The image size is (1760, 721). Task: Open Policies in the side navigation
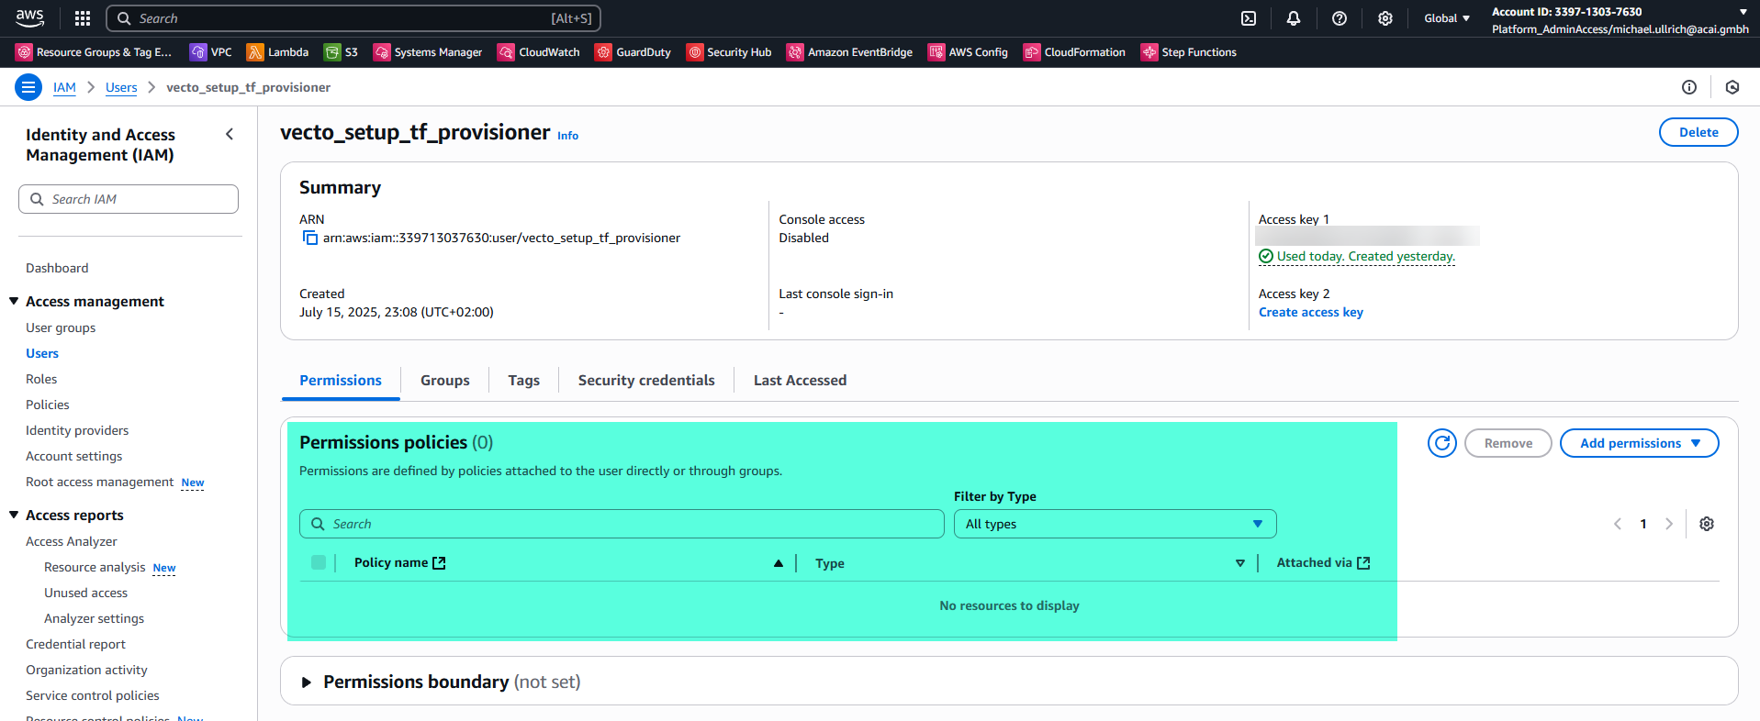(48, 405)
